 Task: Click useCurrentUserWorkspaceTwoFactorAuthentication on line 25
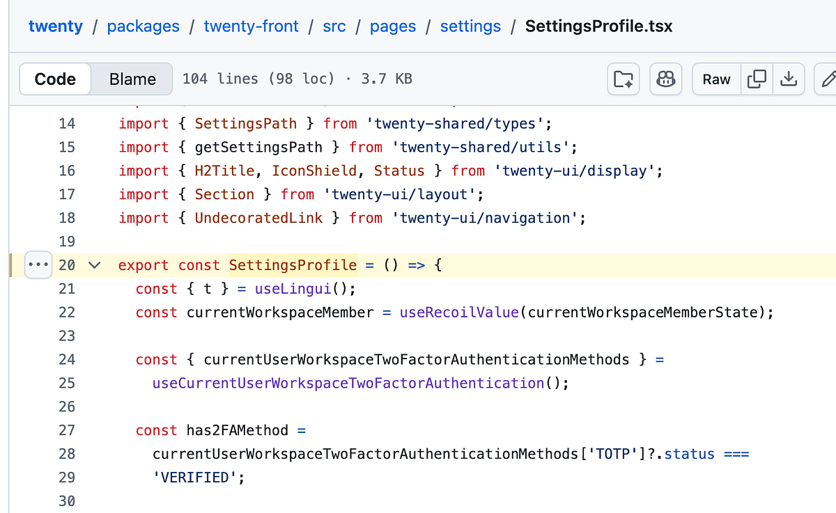pyautogui.click(x=348, y=383)
